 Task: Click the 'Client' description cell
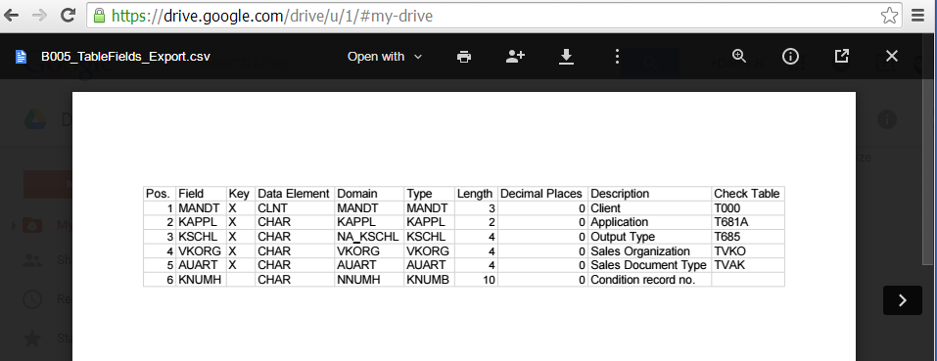click(649, 208)
